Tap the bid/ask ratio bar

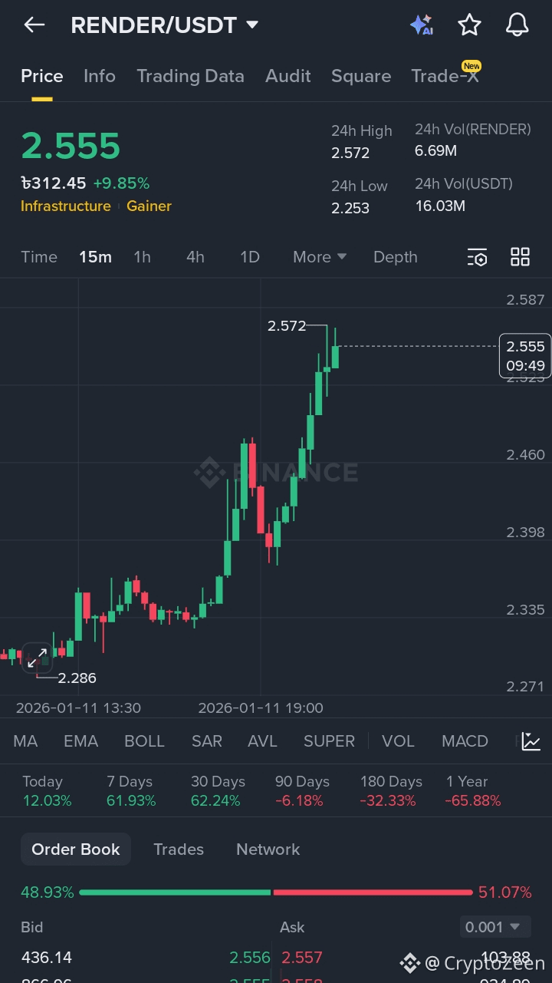click(x=276, y=892)
